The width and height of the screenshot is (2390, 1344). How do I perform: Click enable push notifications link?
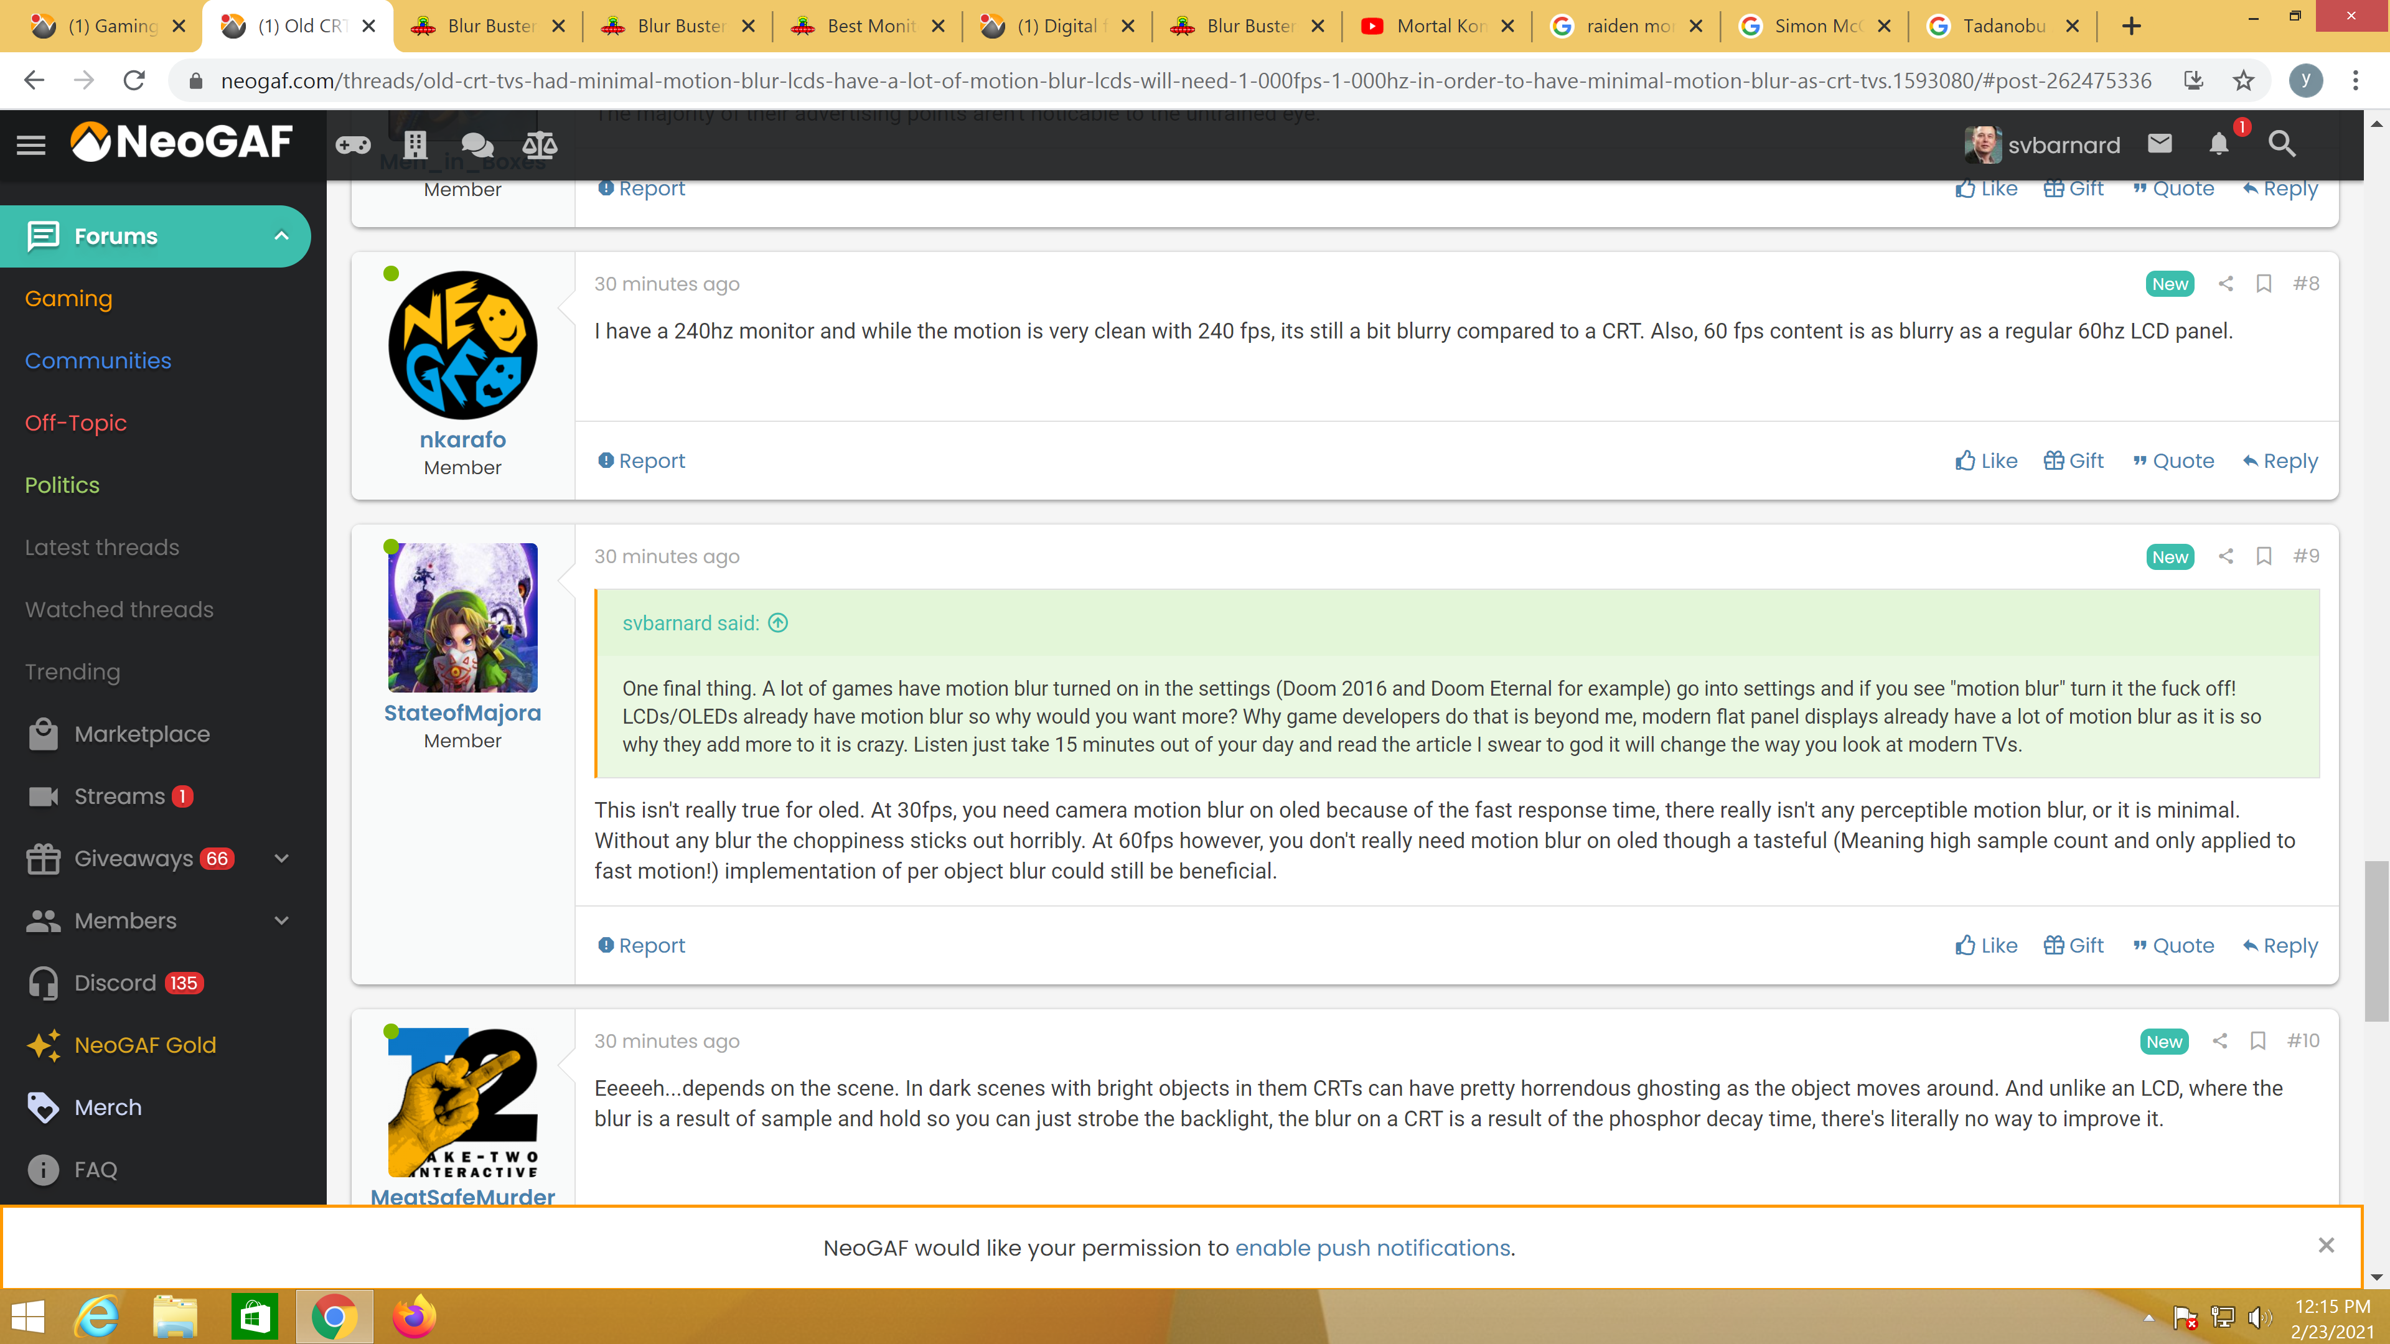pos(1372,1248)
